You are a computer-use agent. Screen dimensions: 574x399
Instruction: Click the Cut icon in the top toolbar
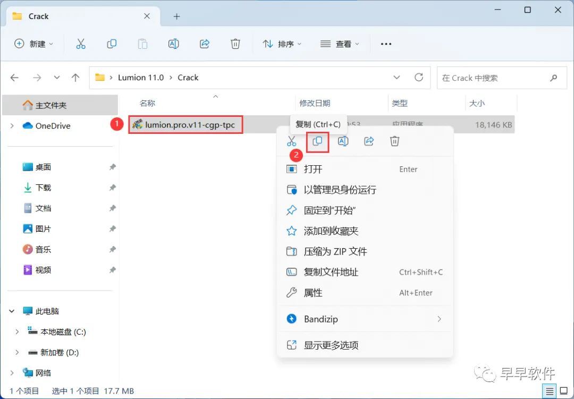click(81, 44)
